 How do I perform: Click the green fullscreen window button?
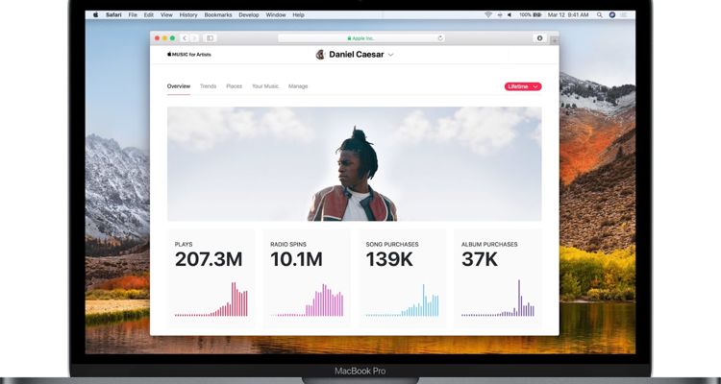[172, 38]
